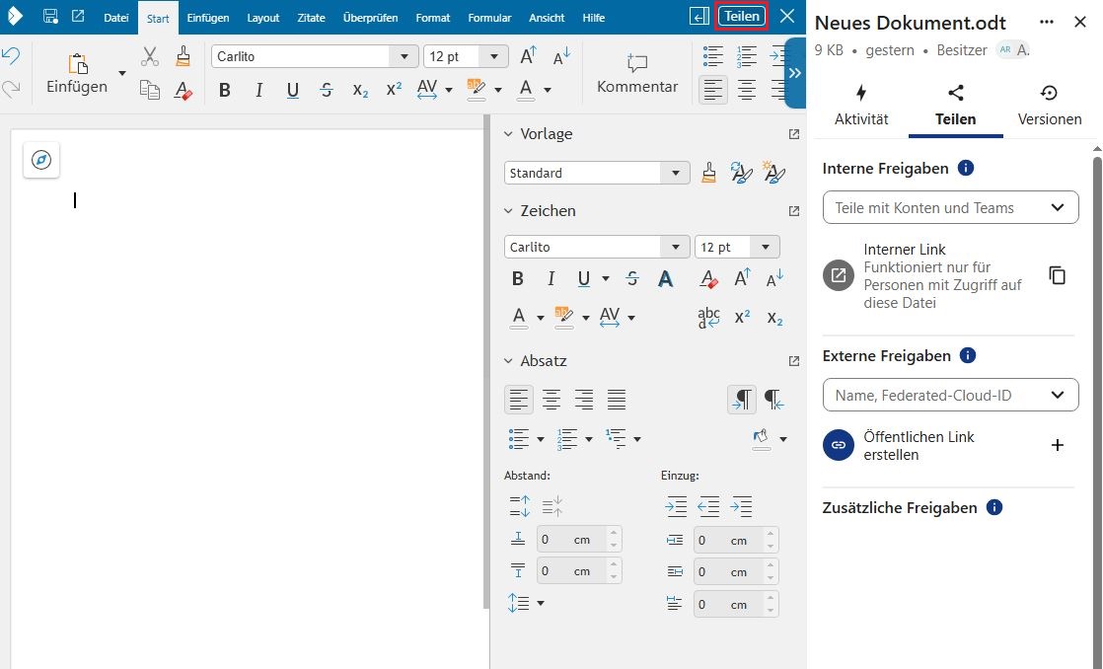Image resolution: width=1103 pixels, height=669 pixels.
Task: Switch to the Versionen tab
Action: 1049,105
